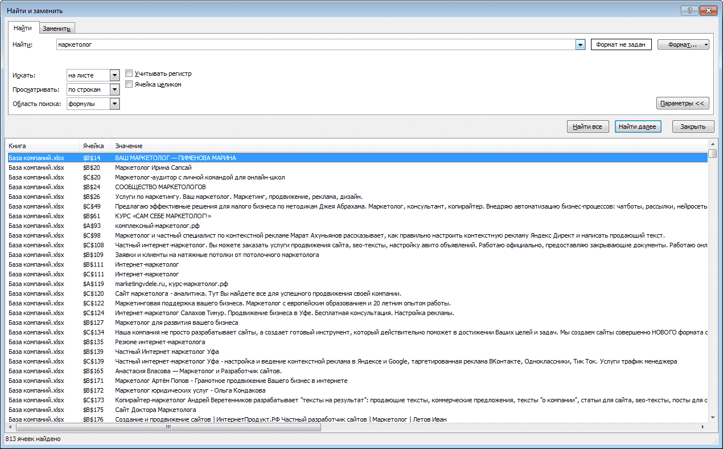Click the Найти далее button

(x=638, y=126)
